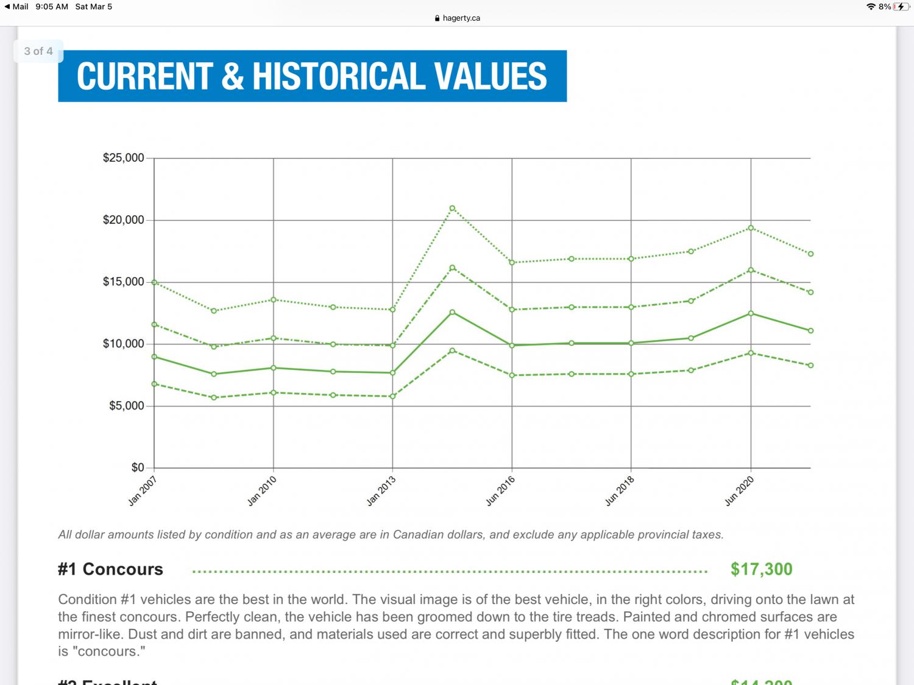Screen dimensions: 914x685
Task: Click the Current & Historical Values banner
Action: tap(312, 76)
